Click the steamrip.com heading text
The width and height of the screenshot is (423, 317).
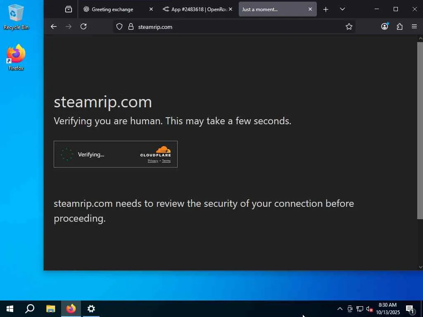point(103,102)
